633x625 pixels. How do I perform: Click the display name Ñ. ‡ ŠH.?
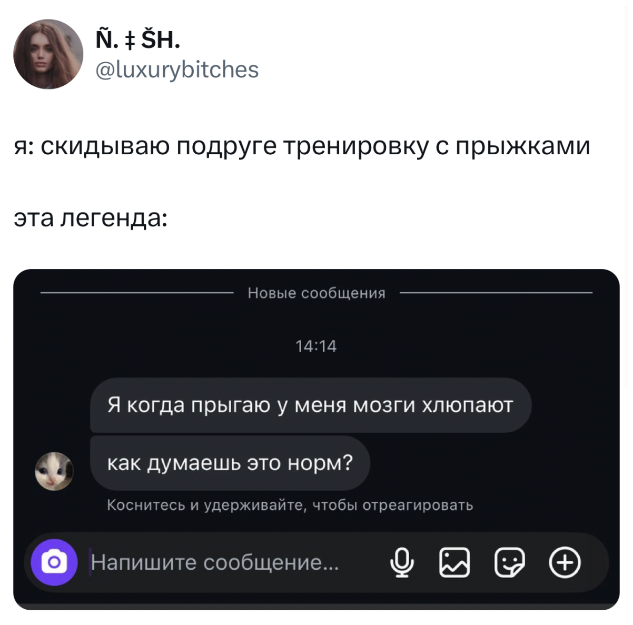point(138,39)
